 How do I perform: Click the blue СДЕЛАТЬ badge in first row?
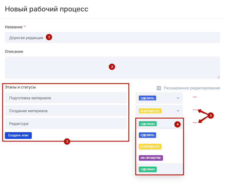(147, 98)
